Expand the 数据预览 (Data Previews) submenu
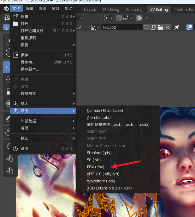The image size is (195, 217). [x=43, y=94]
